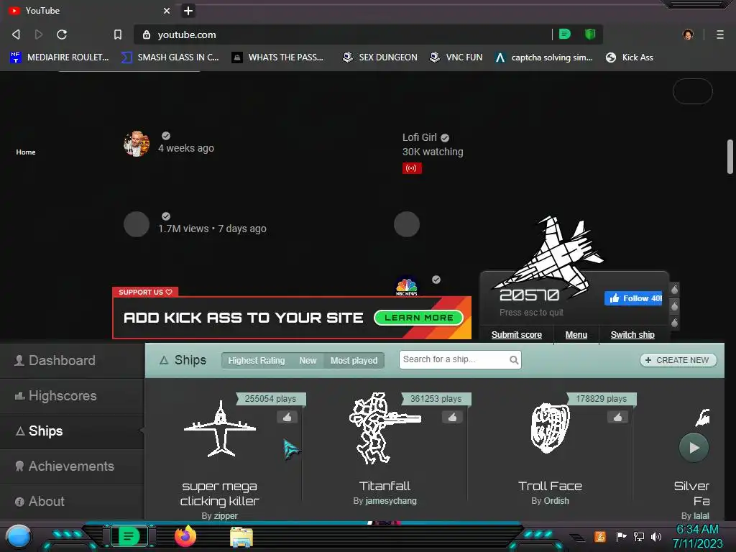Click the green shield icon in the address bar
This screenshot has height=552, width=736.
tap(590, 34)
